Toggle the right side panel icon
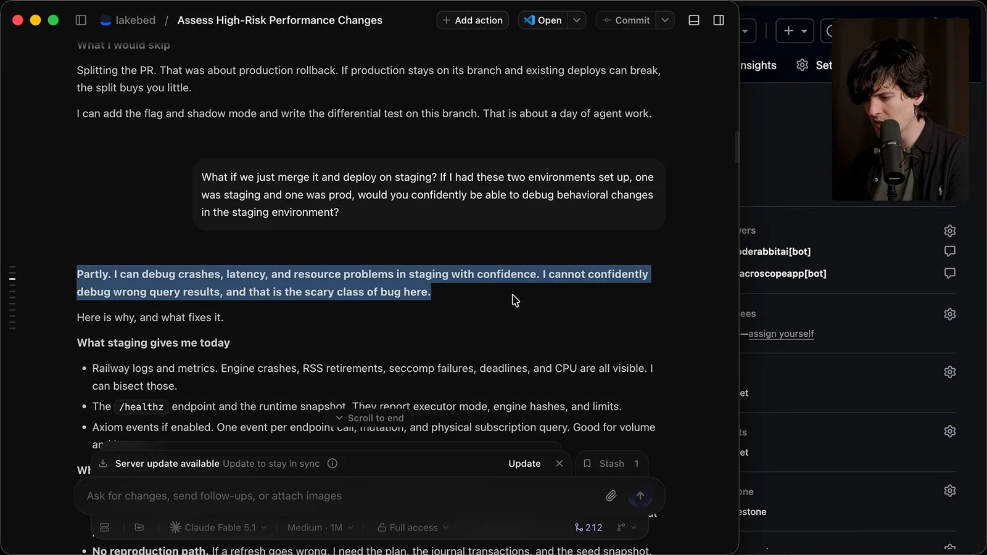 pyautogui.click(x=719, y=20)
